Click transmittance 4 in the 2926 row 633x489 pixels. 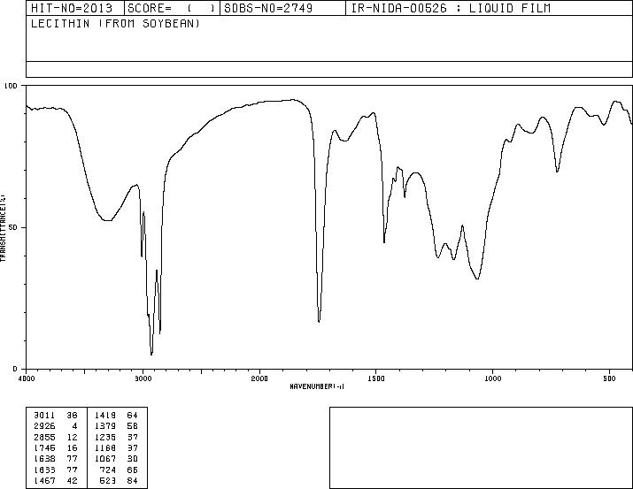pyautogui.click(x=74, y=425)
